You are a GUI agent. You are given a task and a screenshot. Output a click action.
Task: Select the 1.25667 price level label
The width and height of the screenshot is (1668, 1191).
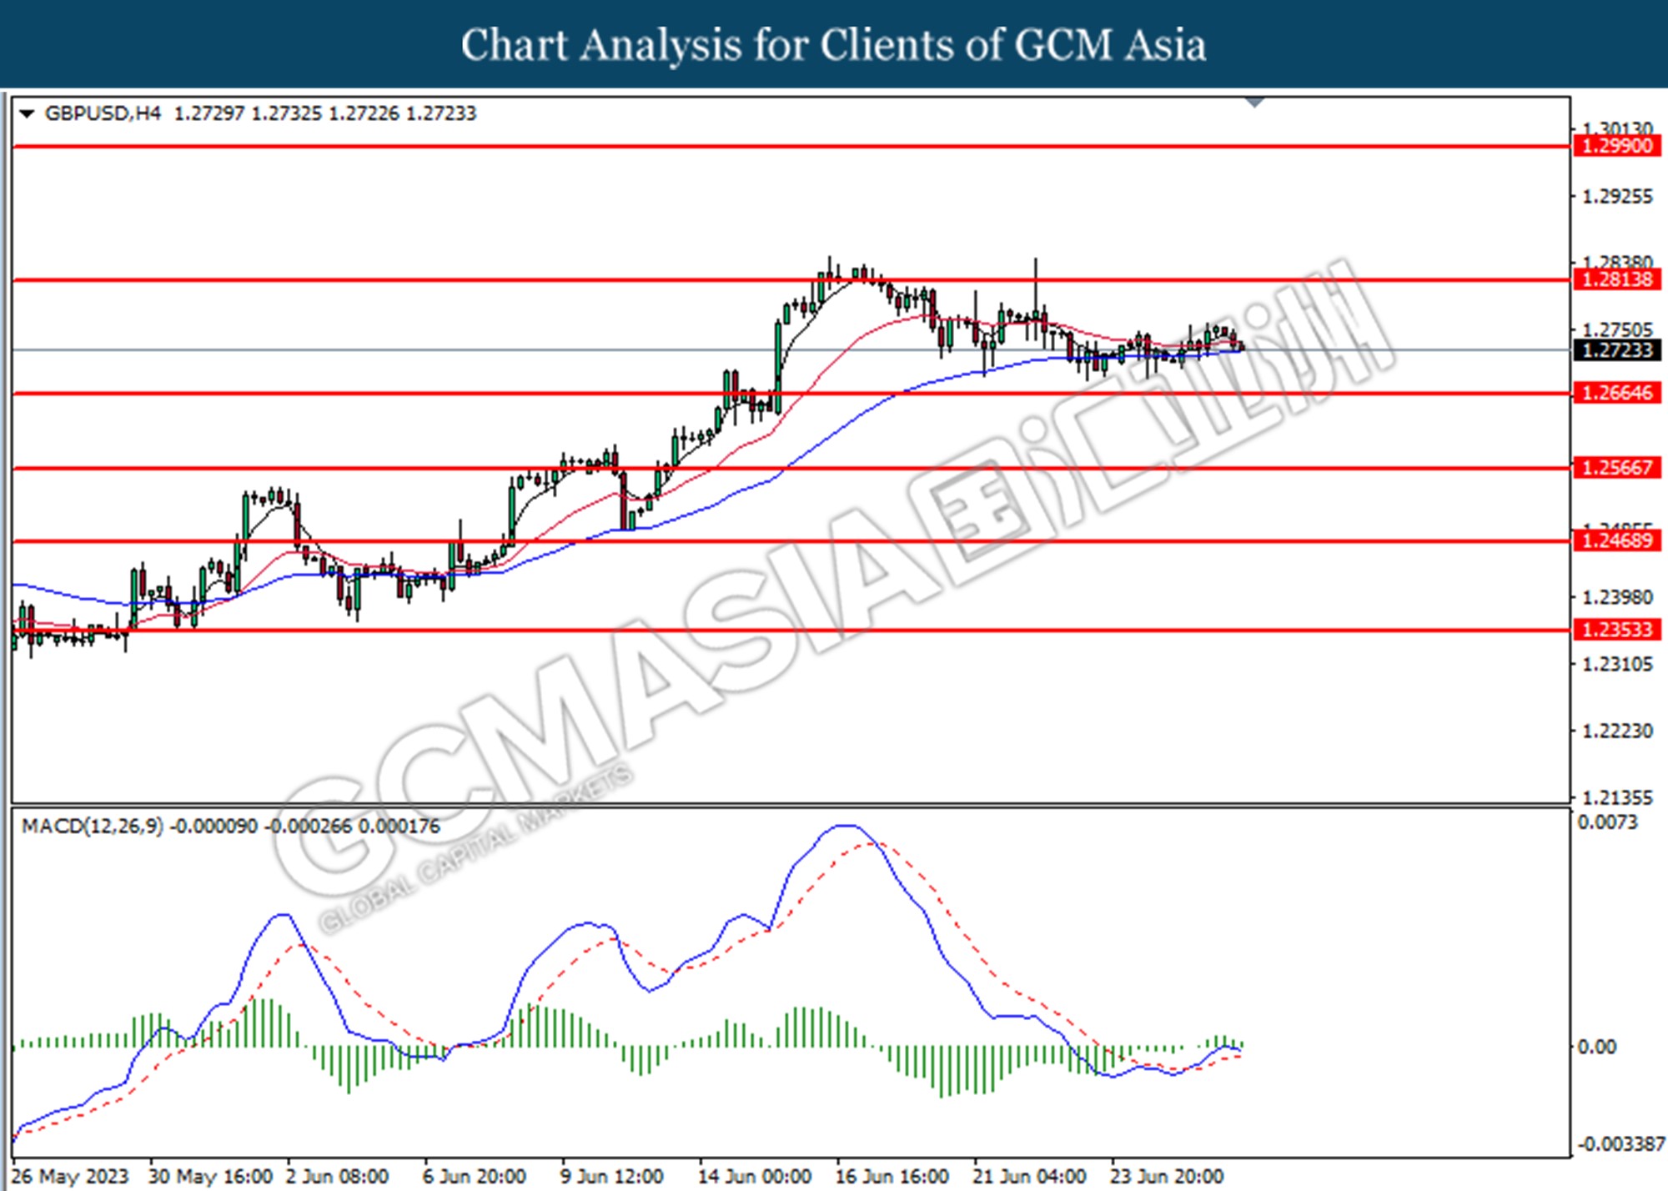(x=1617, y=468)
